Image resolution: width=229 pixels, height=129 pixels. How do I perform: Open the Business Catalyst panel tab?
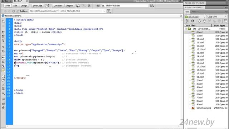coord(194,7)
